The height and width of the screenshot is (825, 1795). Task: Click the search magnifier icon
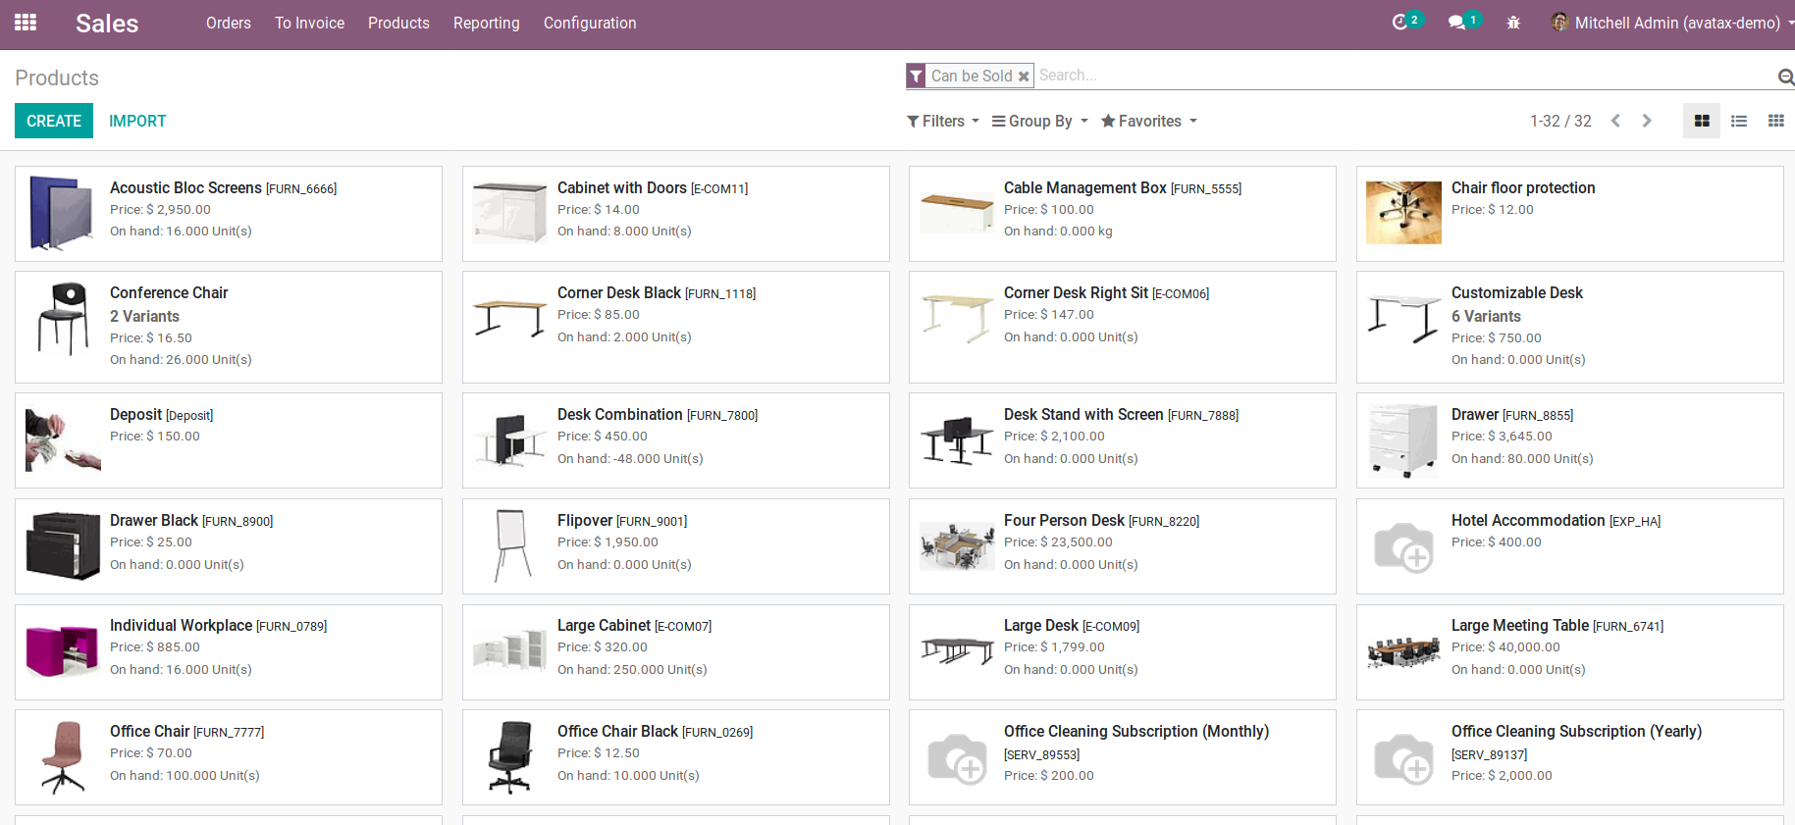click(1785, 77)
